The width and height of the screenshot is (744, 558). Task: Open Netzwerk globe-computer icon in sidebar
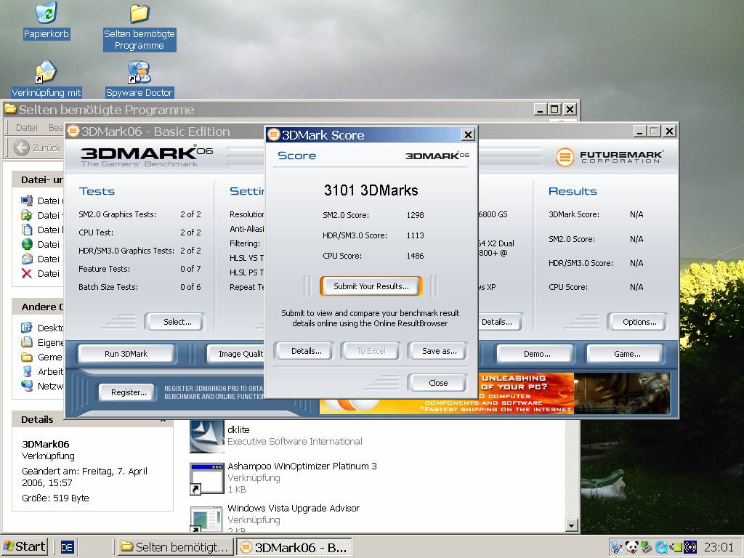click(x=27, y=386)
